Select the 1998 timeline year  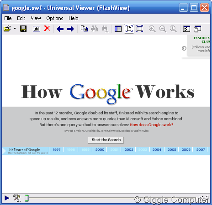coord(71,149)
